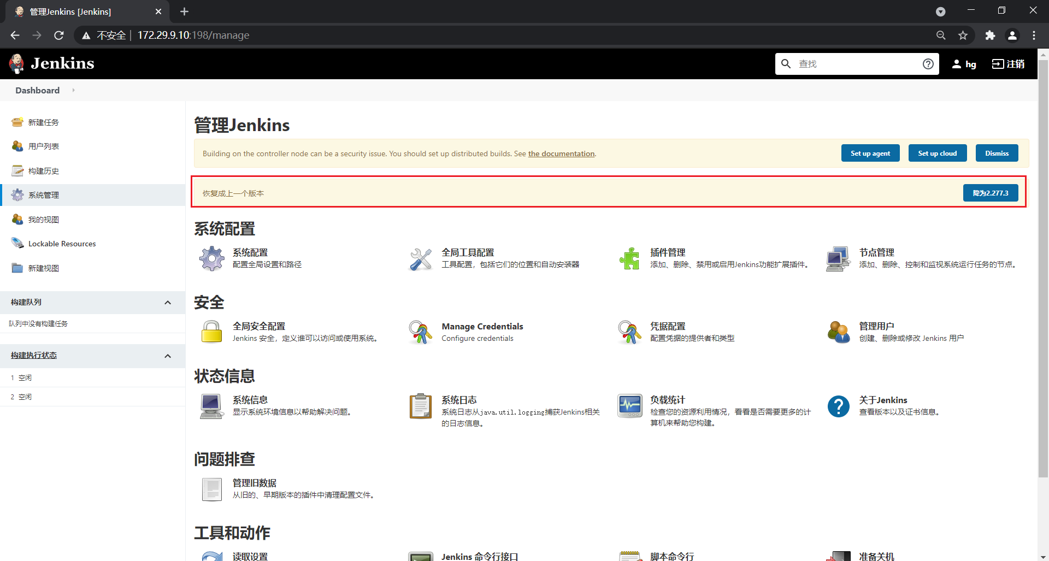Viewport: 1049px width, 561px height.
Task: Click the 节点管理 title text
Action: click(x=876, y=252)
